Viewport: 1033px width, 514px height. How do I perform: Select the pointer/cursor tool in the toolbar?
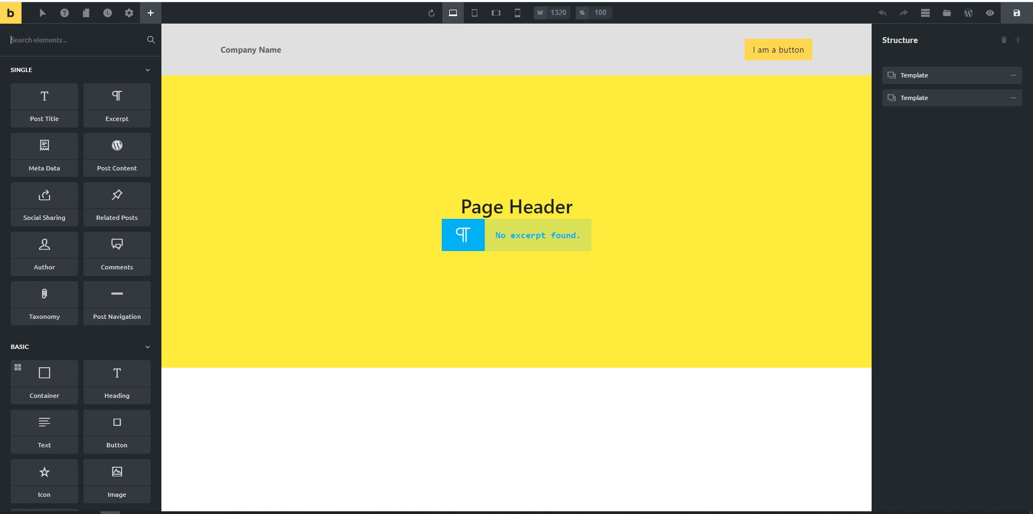[x=43, y=13]
